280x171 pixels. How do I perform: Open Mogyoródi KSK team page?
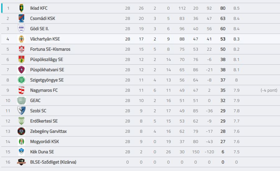44,141
